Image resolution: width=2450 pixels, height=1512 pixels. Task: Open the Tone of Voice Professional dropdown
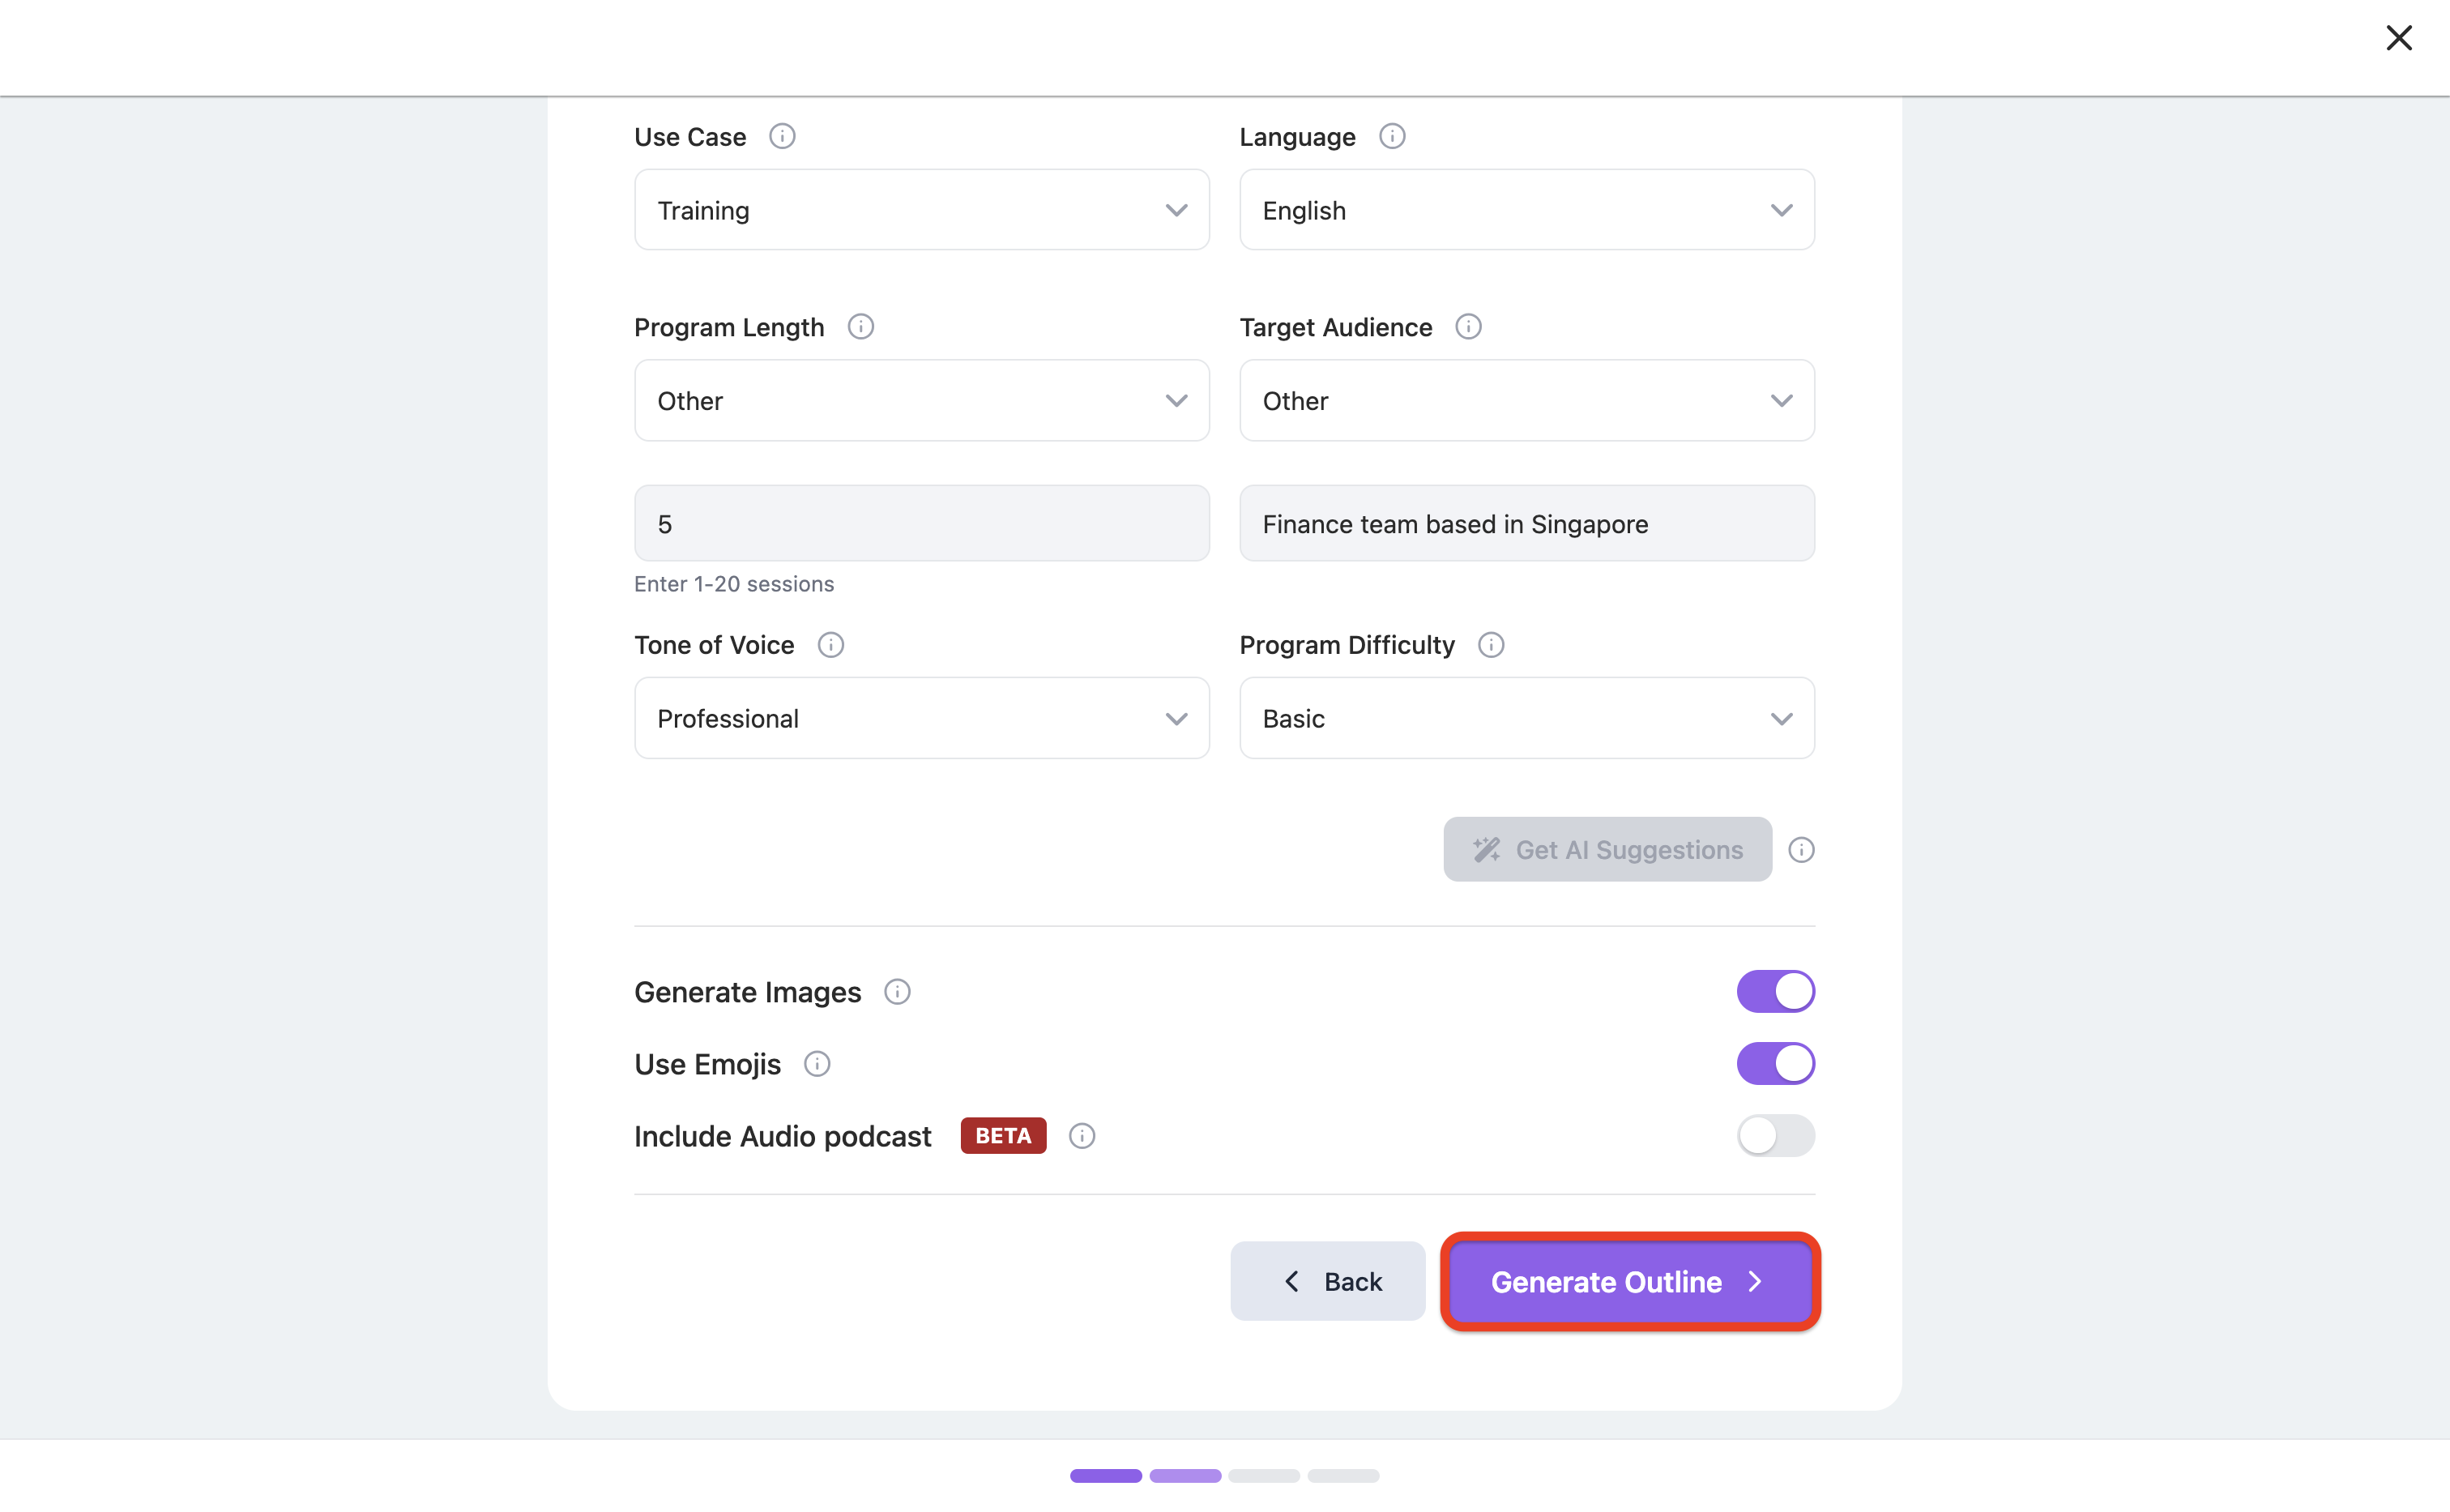922,718
